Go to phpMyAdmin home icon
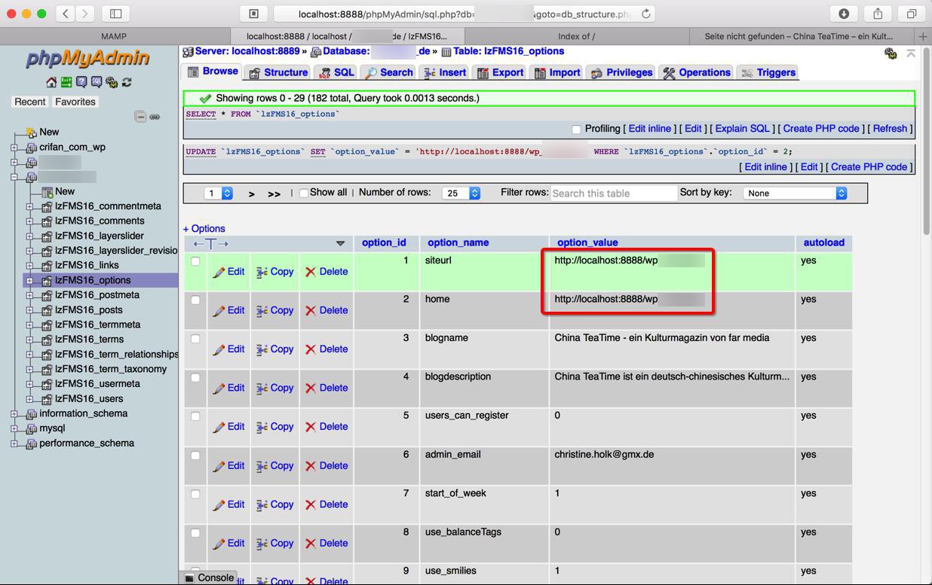The width and height of the screenshot is (932, 585). tap(51, 82)
